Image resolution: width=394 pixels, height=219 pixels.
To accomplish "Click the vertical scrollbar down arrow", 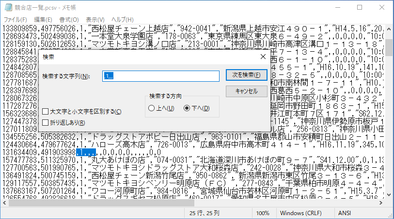I will [x=389, y=195].
